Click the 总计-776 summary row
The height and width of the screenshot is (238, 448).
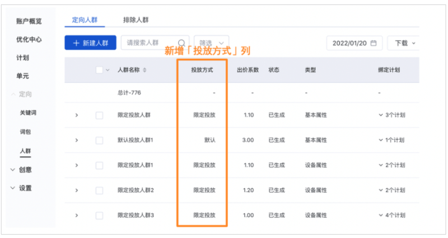(x=242, y=93)
